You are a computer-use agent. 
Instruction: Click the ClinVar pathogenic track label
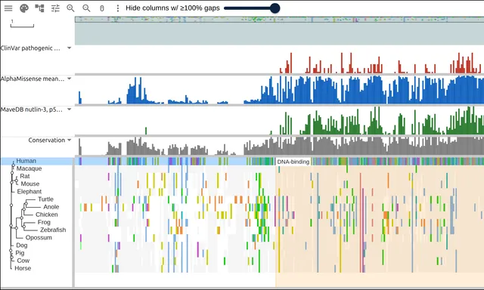tap(30, 48)
